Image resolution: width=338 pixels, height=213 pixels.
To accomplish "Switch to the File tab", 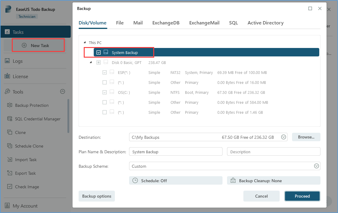I will point(120,23).
